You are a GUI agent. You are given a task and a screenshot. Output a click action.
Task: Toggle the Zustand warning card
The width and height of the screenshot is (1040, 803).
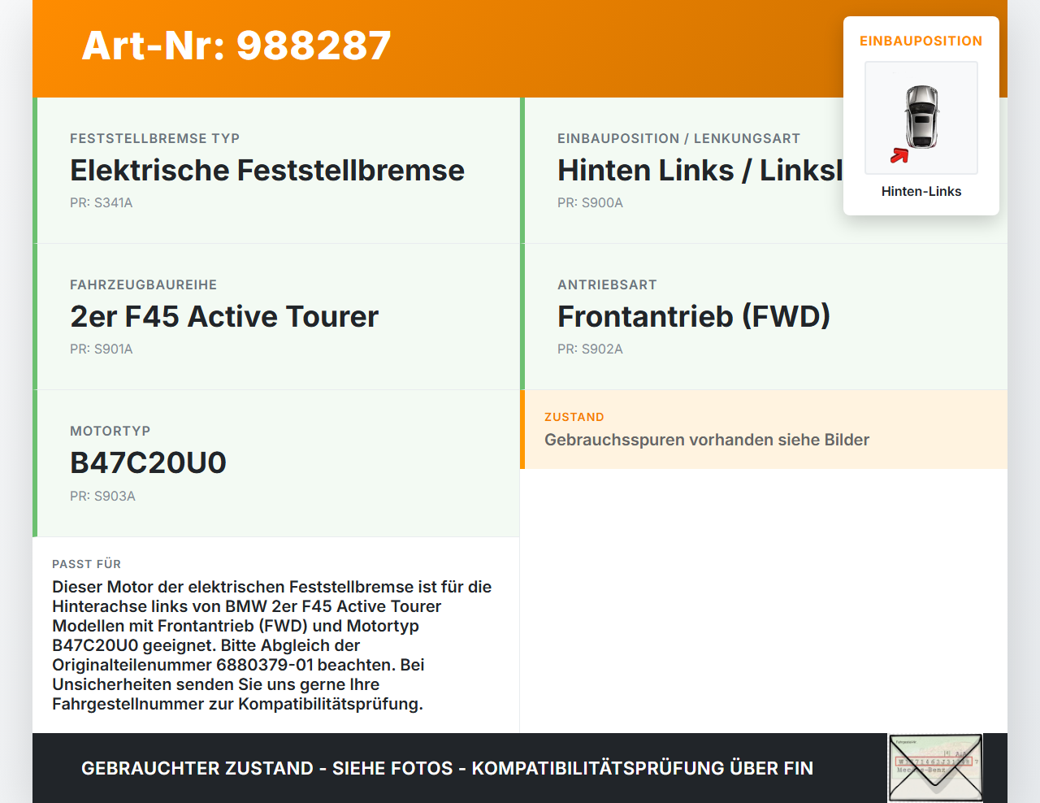[x=764, y=430]
